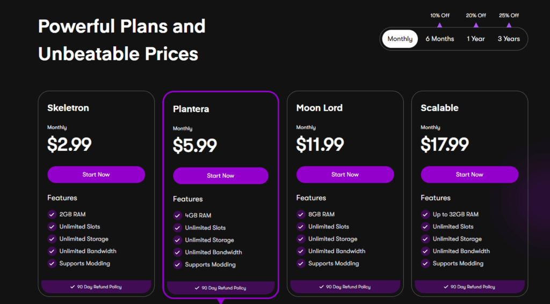
Task: Click checkmark icon next to Up to 32GB RAM
Action: coord(425,214)
